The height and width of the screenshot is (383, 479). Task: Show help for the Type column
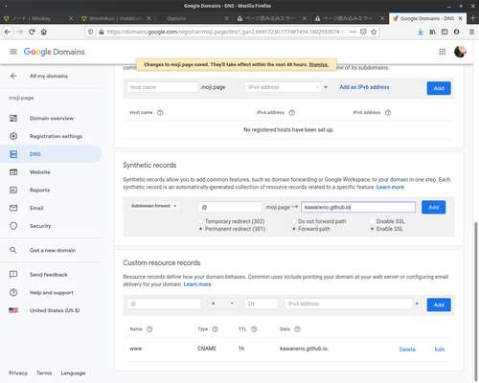216,329
